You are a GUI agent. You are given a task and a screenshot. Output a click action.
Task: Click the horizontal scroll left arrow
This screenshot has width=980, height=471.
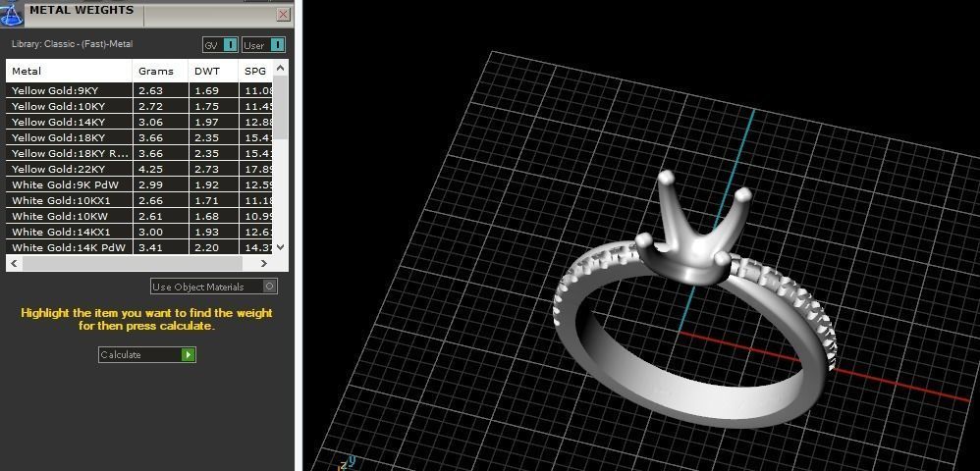pyautogui.click(x=15, y=264)
